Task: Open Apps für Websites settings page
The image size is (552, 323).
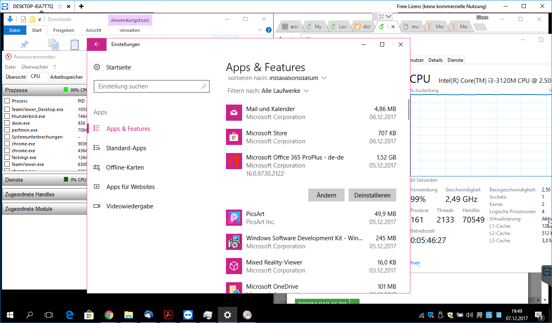Action: [130, 187]
